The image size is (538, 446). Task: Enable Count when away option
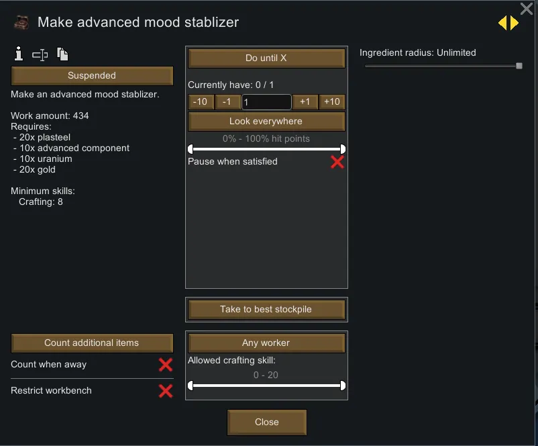point(165,365)
